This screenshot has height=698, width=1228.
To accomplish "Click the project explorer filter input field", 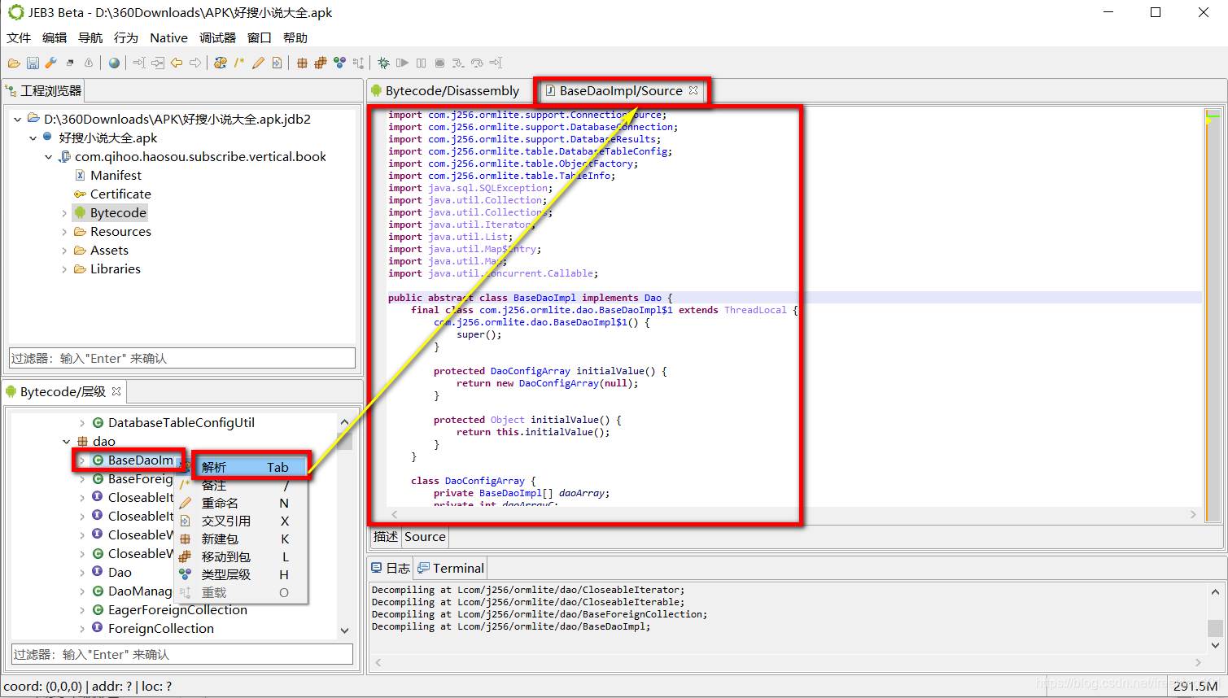I will point(182,358).
